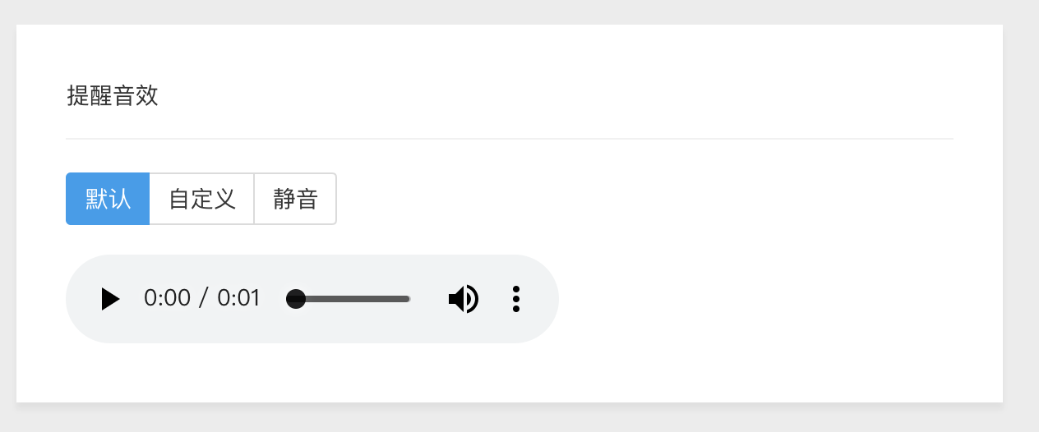The image size is (1039, 432).
Task: Play the alert sound preview
Action: click(x=111, y=299)
